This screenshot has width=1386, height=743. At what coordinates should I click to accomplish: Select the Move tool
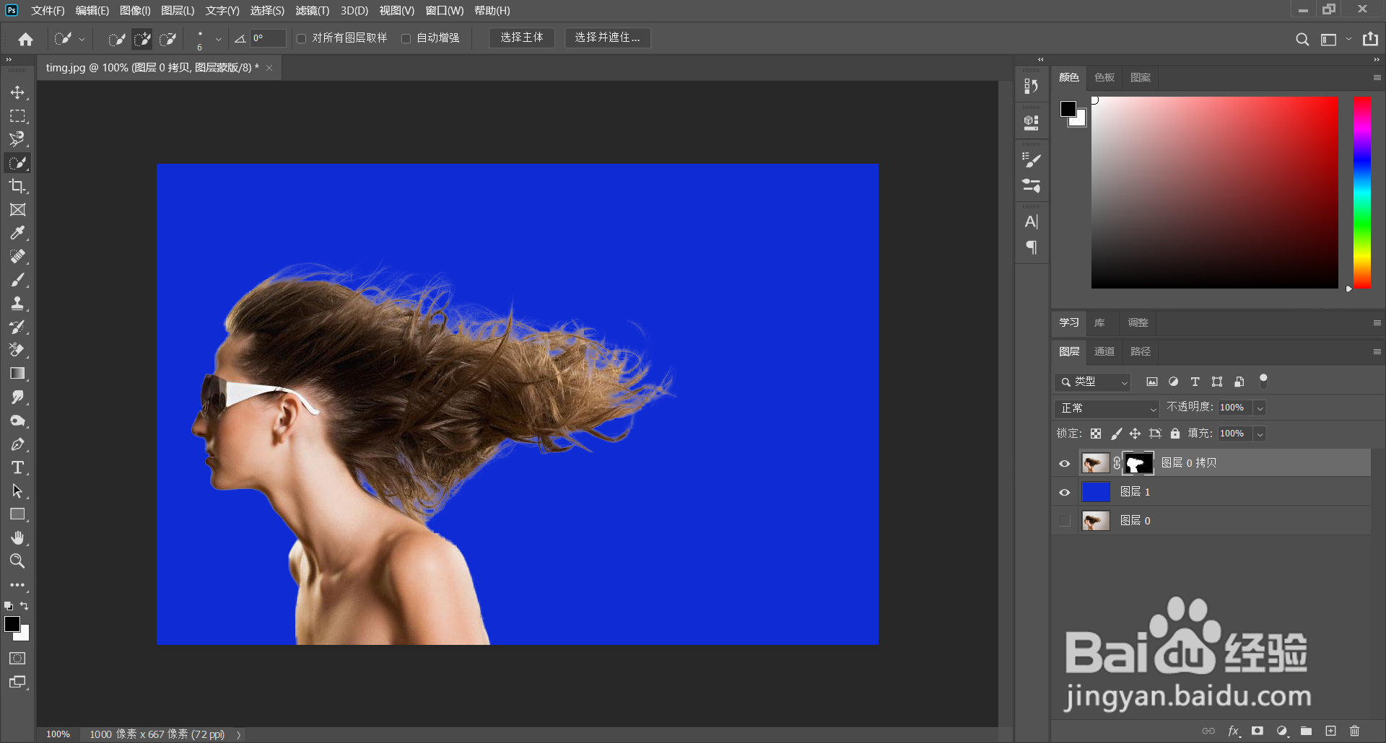point(17,92)
